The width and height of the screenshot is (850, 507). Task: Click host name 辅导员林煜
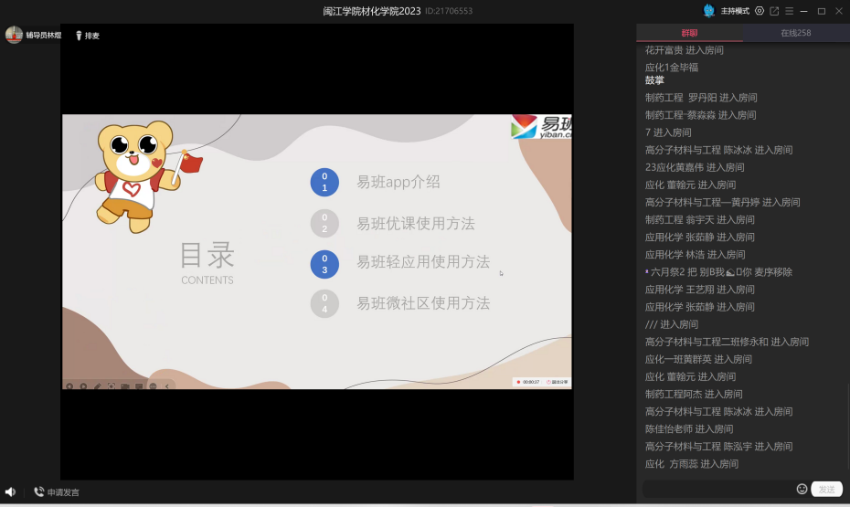(44, 36)
